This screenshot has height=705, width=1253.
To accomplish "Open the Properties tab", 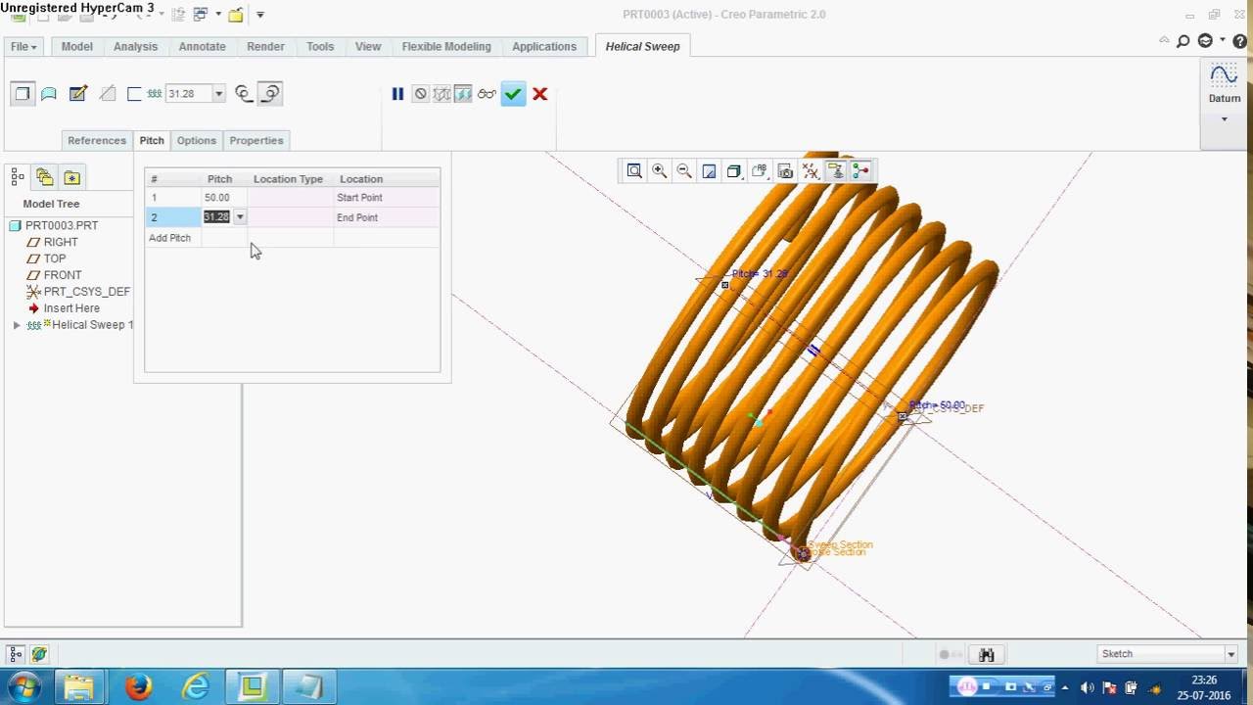I will [256, 140].
